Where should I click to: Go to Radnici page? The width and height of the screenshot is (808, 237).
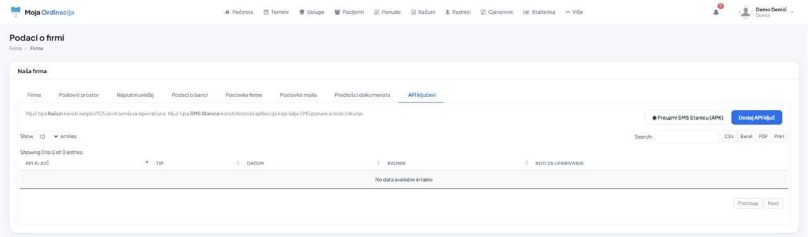coord(458,12)
